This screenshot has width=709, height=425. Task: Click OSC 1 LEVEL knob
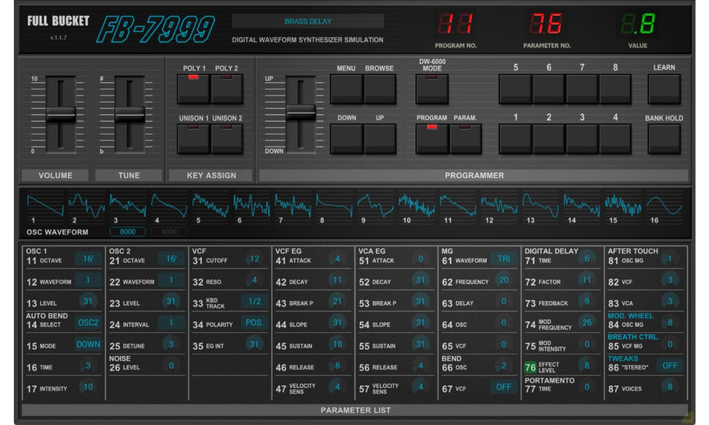88,302
